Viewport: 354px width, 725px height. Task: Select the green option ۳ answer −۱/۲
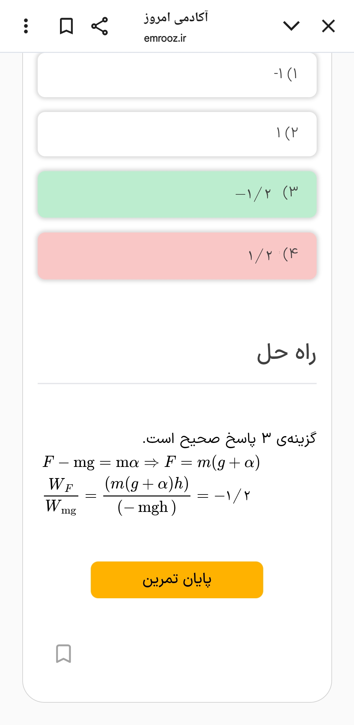pyautogui.click(x=177, y=194)
